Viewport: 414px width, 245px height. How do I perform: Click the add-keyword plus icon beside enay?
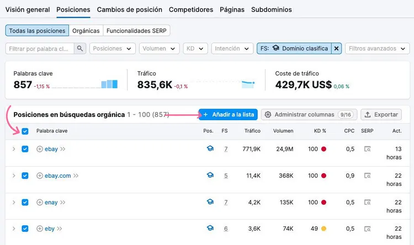[x=40, y=203]
